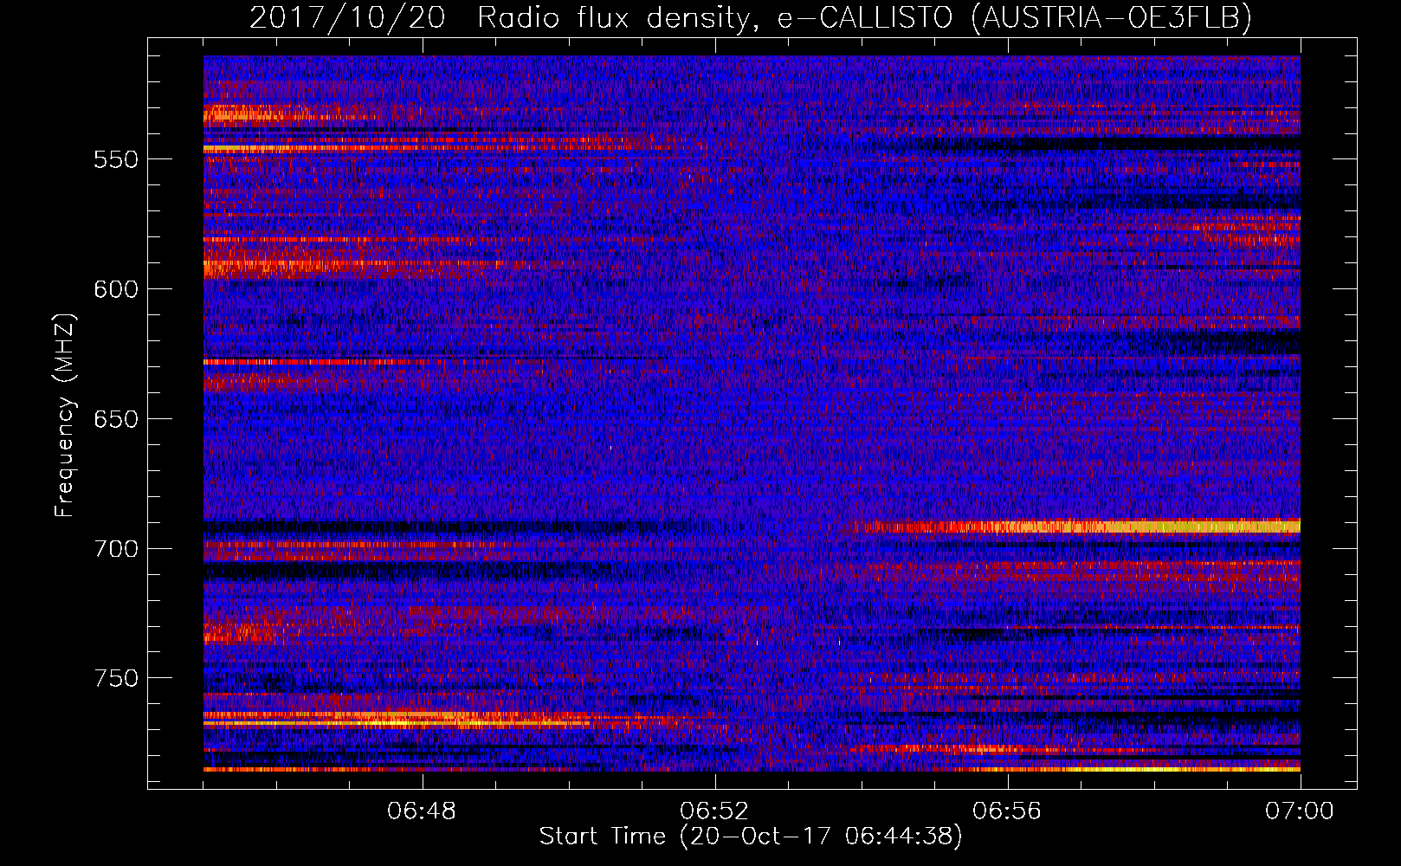Click the 06:56 time tick label
This screenshot has height=866, width=1401.
pyautogui.click(x=1007, y=811)
